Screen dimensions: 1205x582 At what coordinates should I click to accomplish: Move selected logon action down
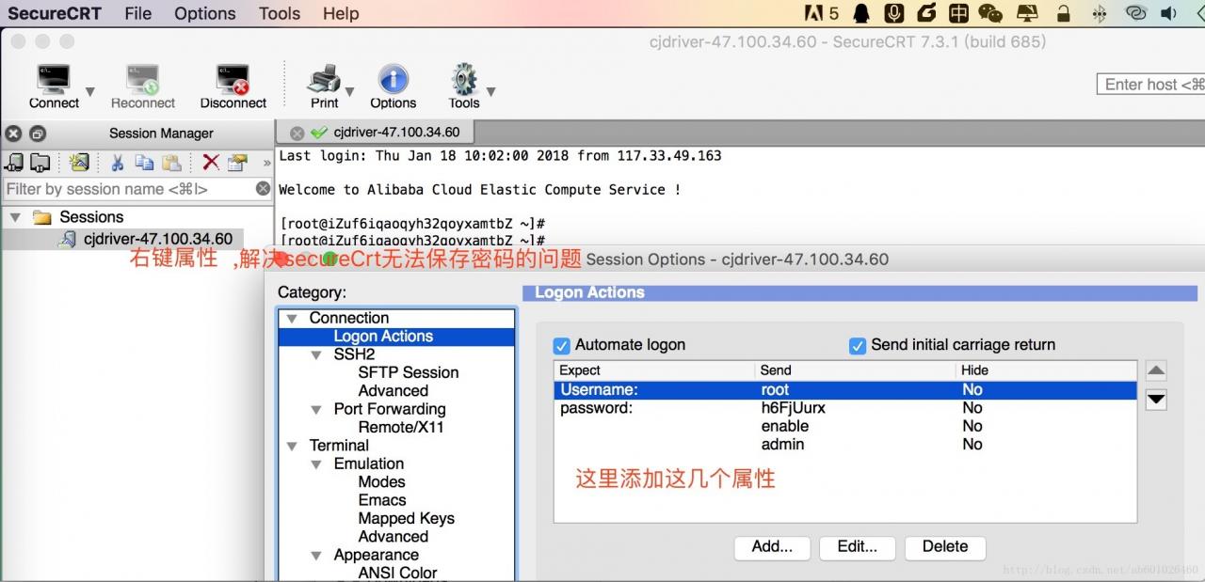point(1156,400)
